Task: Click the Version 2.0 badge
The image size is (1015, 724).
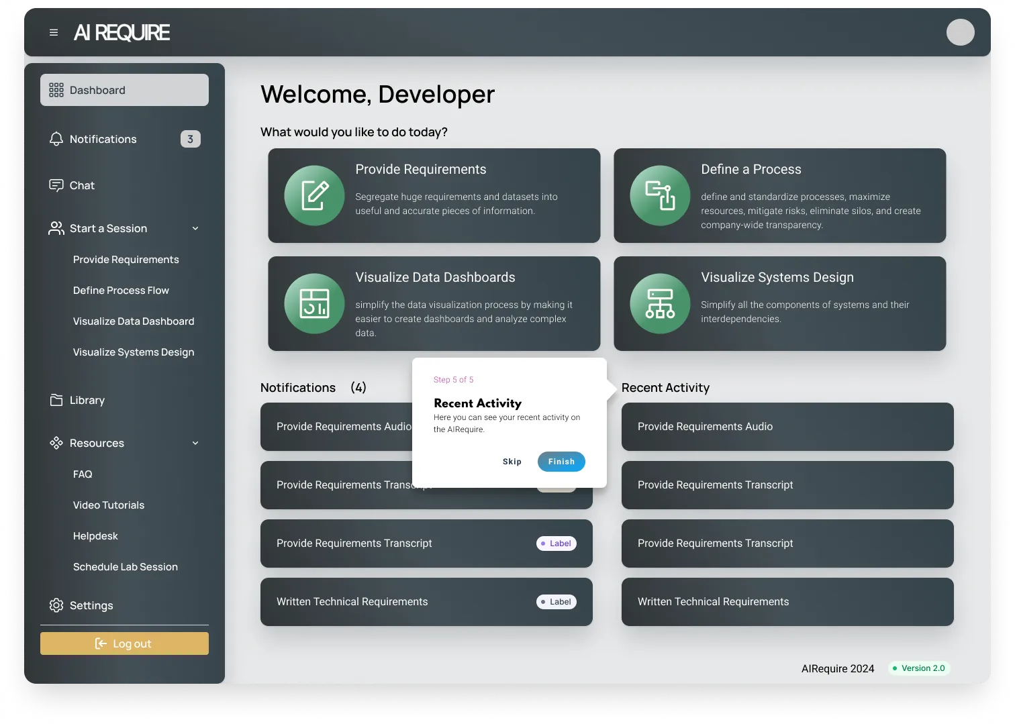Action: [919, 668]
